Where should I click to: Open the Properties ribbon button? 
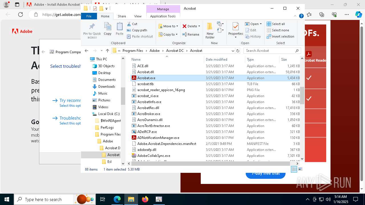[236, 31]
